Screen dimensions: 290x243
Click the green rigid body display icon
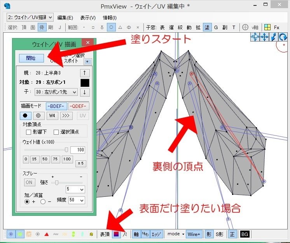tap(20, 234)
